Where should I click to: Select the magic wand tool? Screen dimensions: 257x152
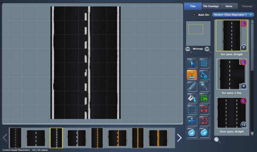tap(204, 86)
